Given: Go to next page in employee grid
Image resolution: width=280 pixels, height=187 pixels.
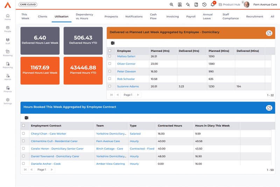Looking at the screenshot, I should coord(138,95).
